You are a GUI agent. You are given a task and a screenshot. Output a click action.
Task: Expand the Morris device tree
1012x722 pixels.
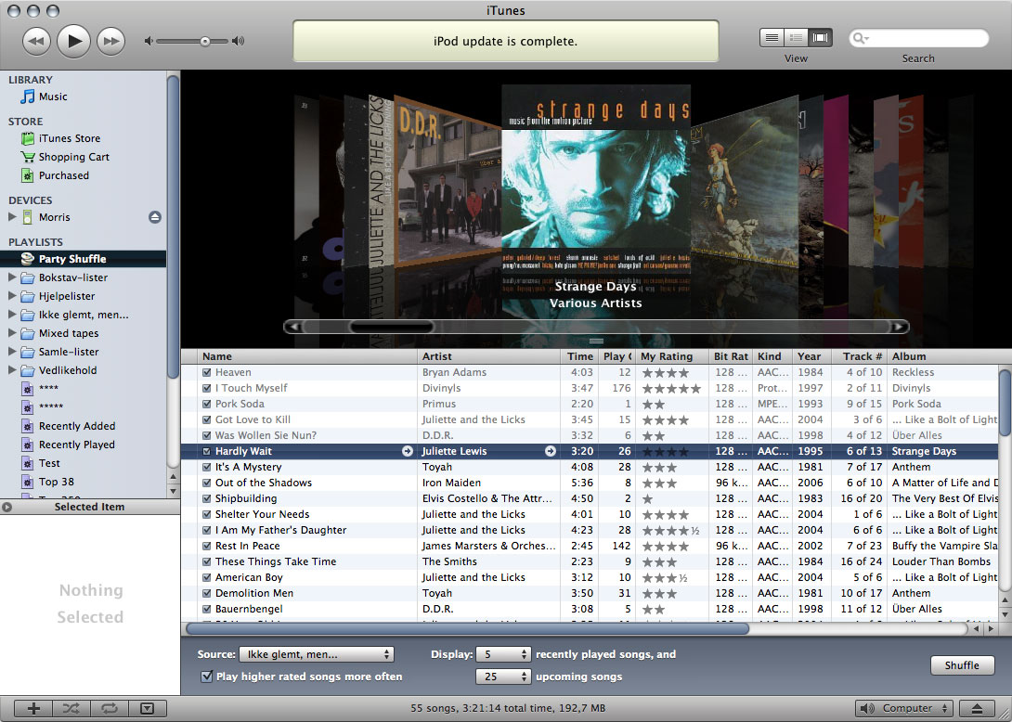pyautogui.click(x=12, y=217)
